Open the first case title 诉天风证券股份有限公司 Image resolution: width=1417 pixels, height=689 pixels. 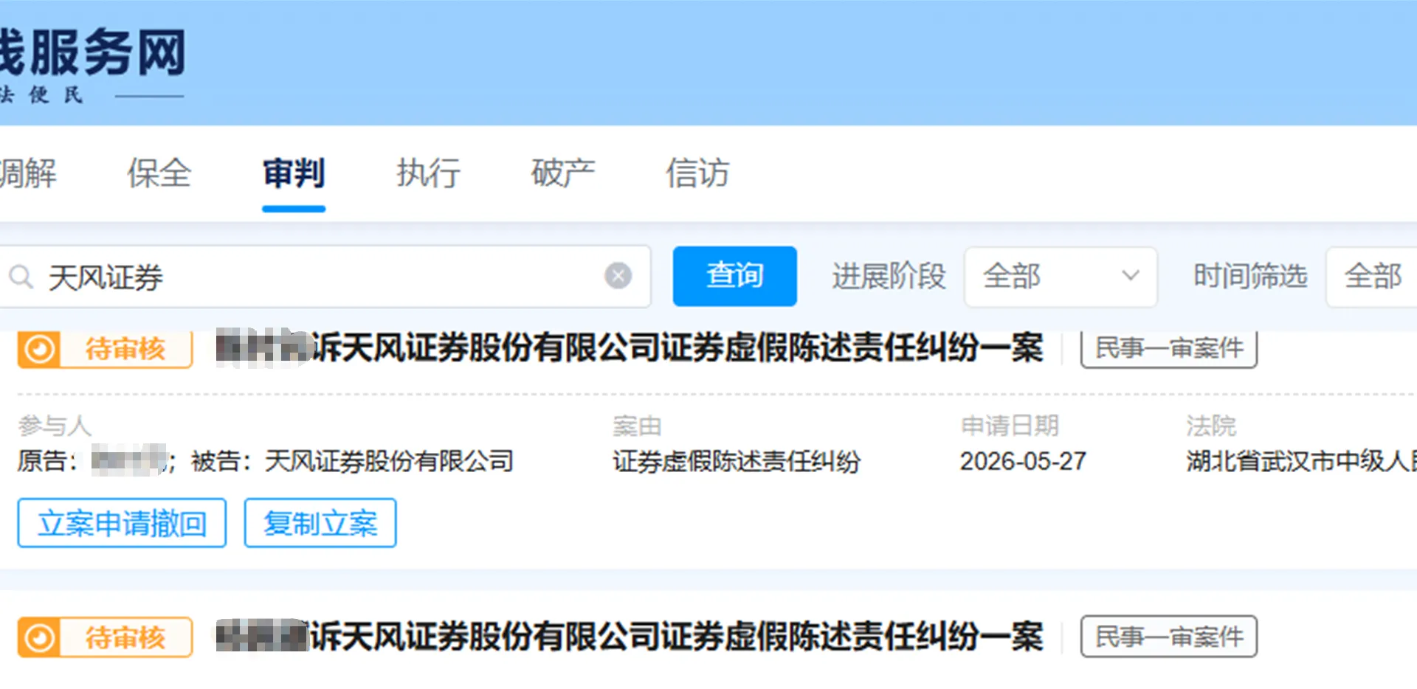point(630,348)
